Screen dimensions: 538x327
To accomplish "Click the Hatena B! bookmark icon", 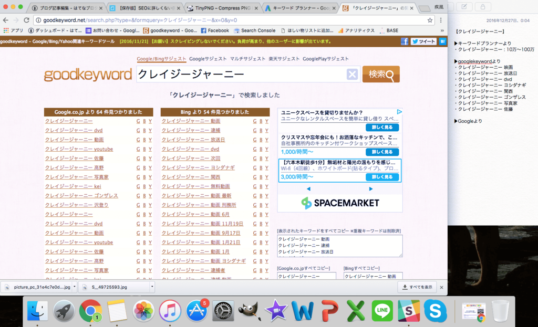I will tap(442, 41).
